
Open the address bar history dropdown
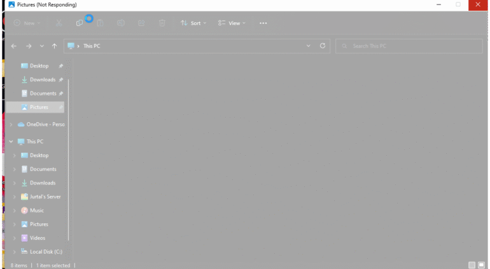pos(309,46)
